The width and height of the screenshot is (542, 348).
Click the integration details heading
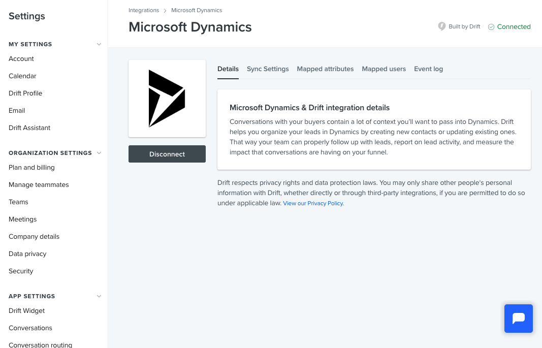tap(309, 108)
